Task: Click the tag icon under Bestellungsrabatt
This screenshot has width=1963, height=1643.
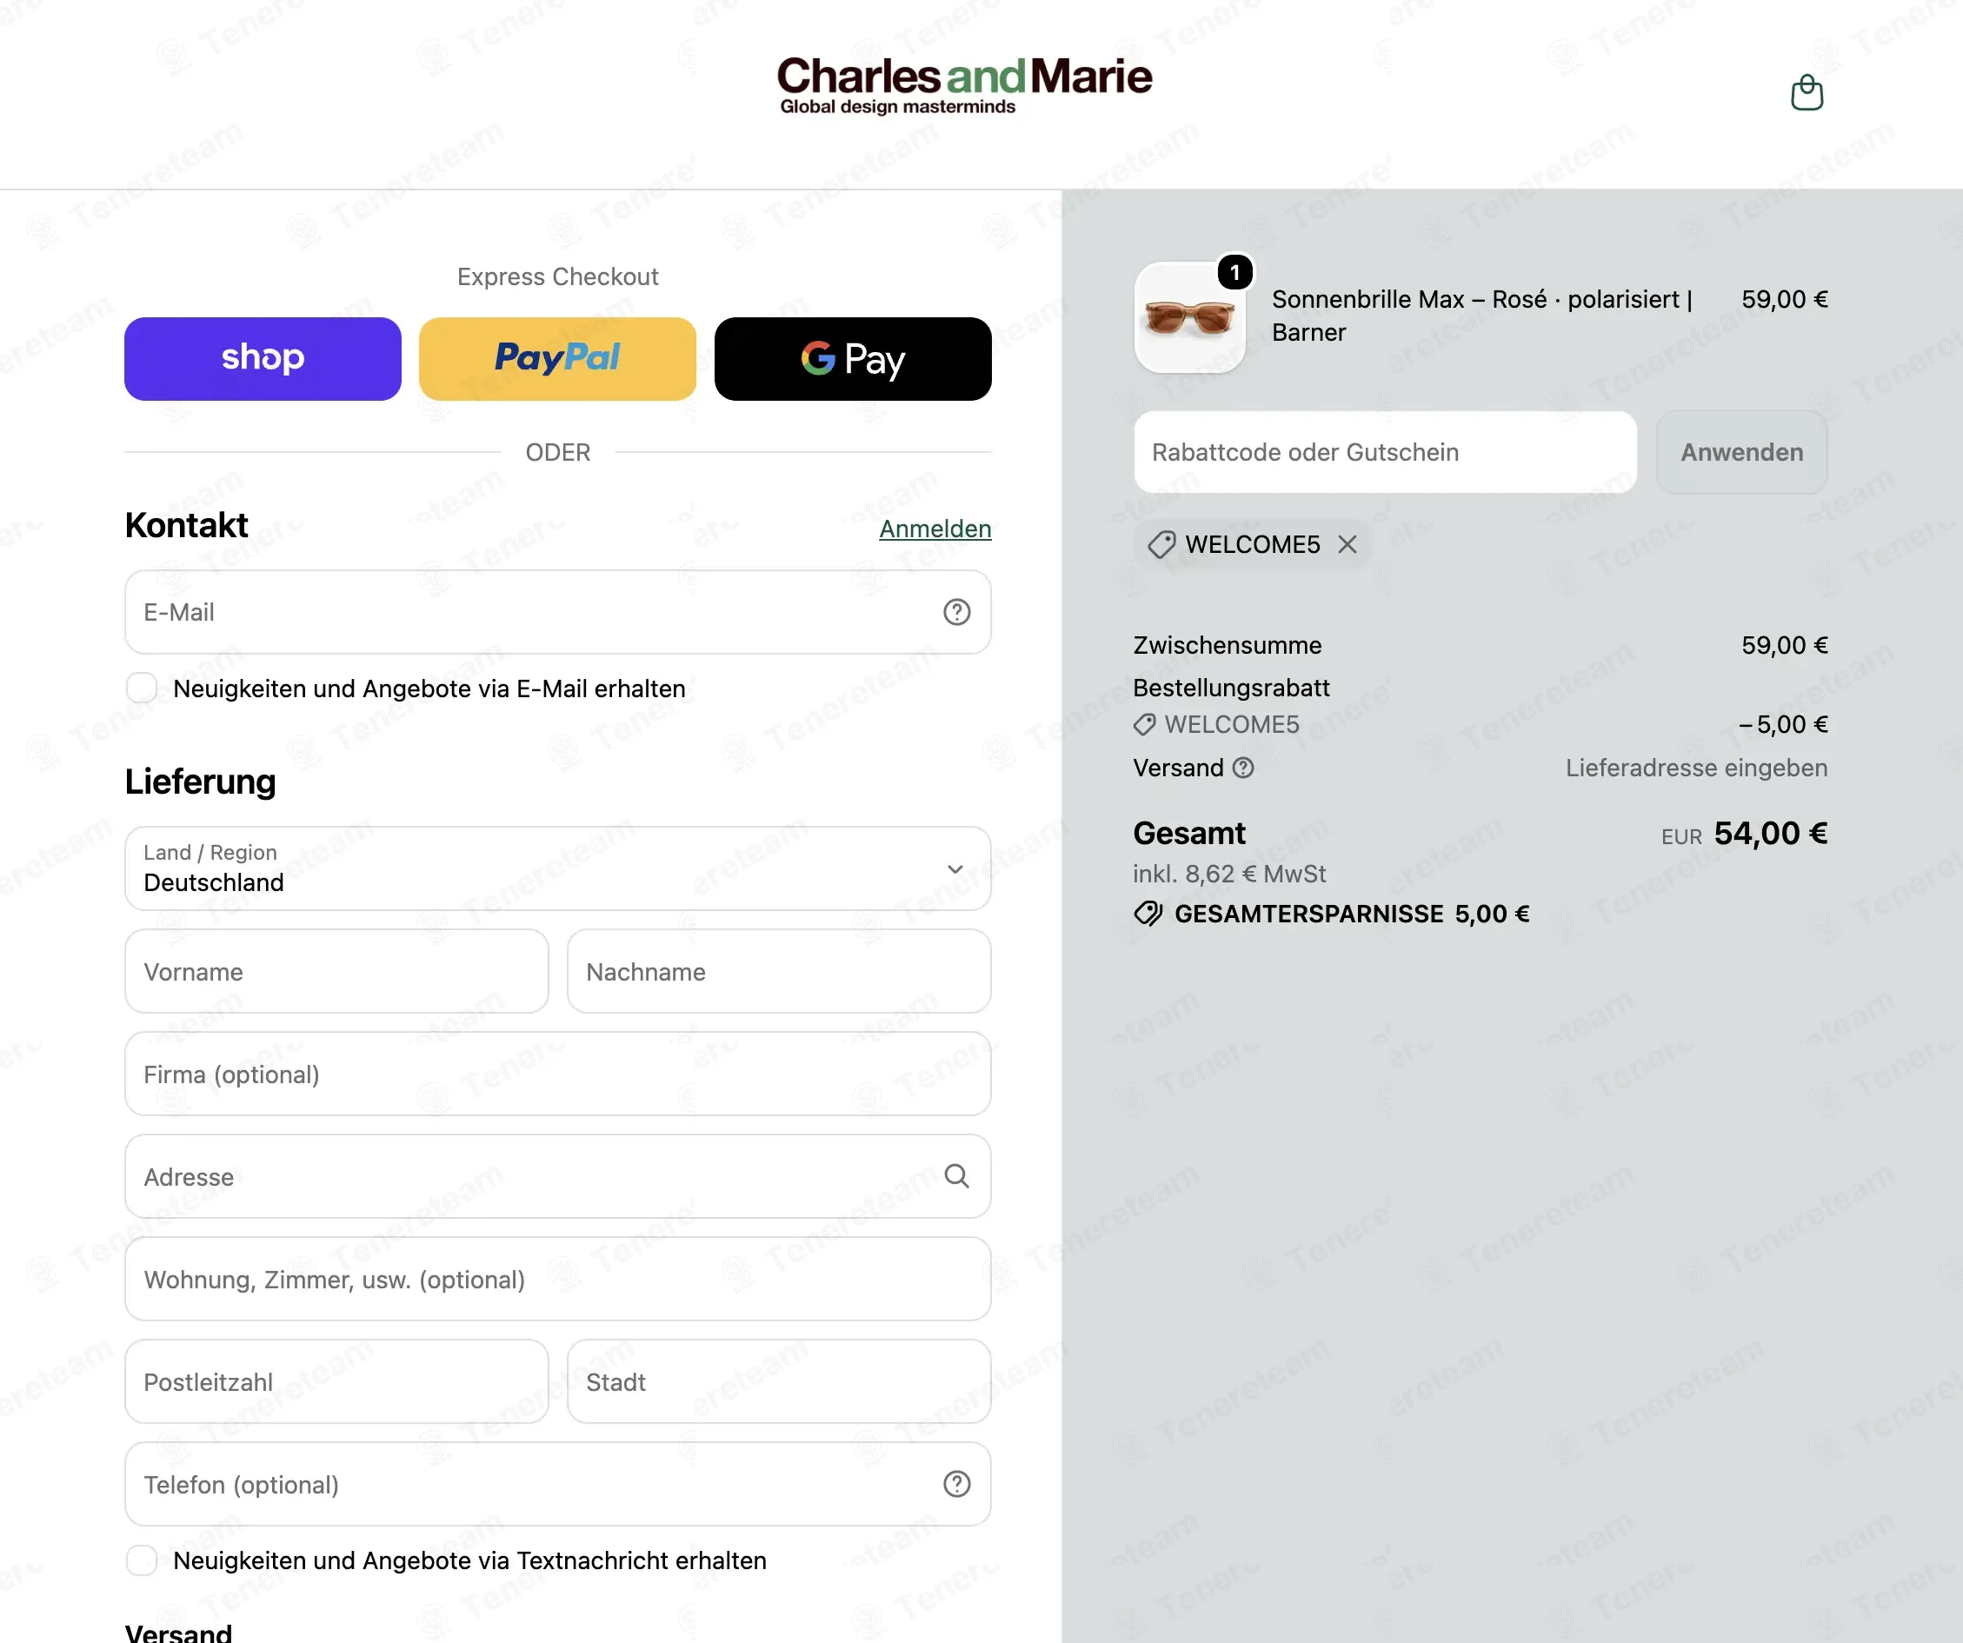Action: tap(1144, 724)
